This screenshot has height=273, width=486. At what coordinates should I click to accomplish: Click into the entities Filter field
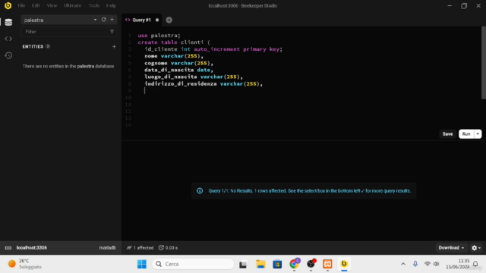click(x=66, y=32)
